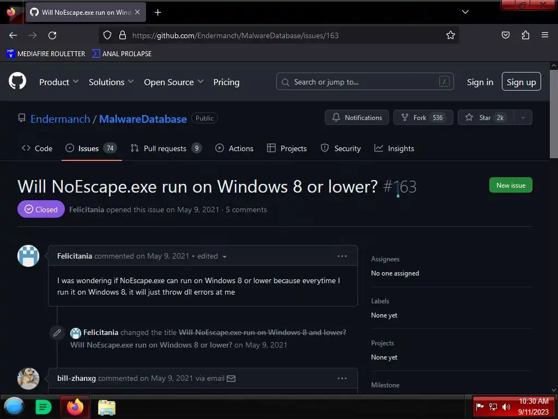Click bill-zhanxg's dog avatar
This screenshot has height=419, width=558.
click(x=28, y=379)
